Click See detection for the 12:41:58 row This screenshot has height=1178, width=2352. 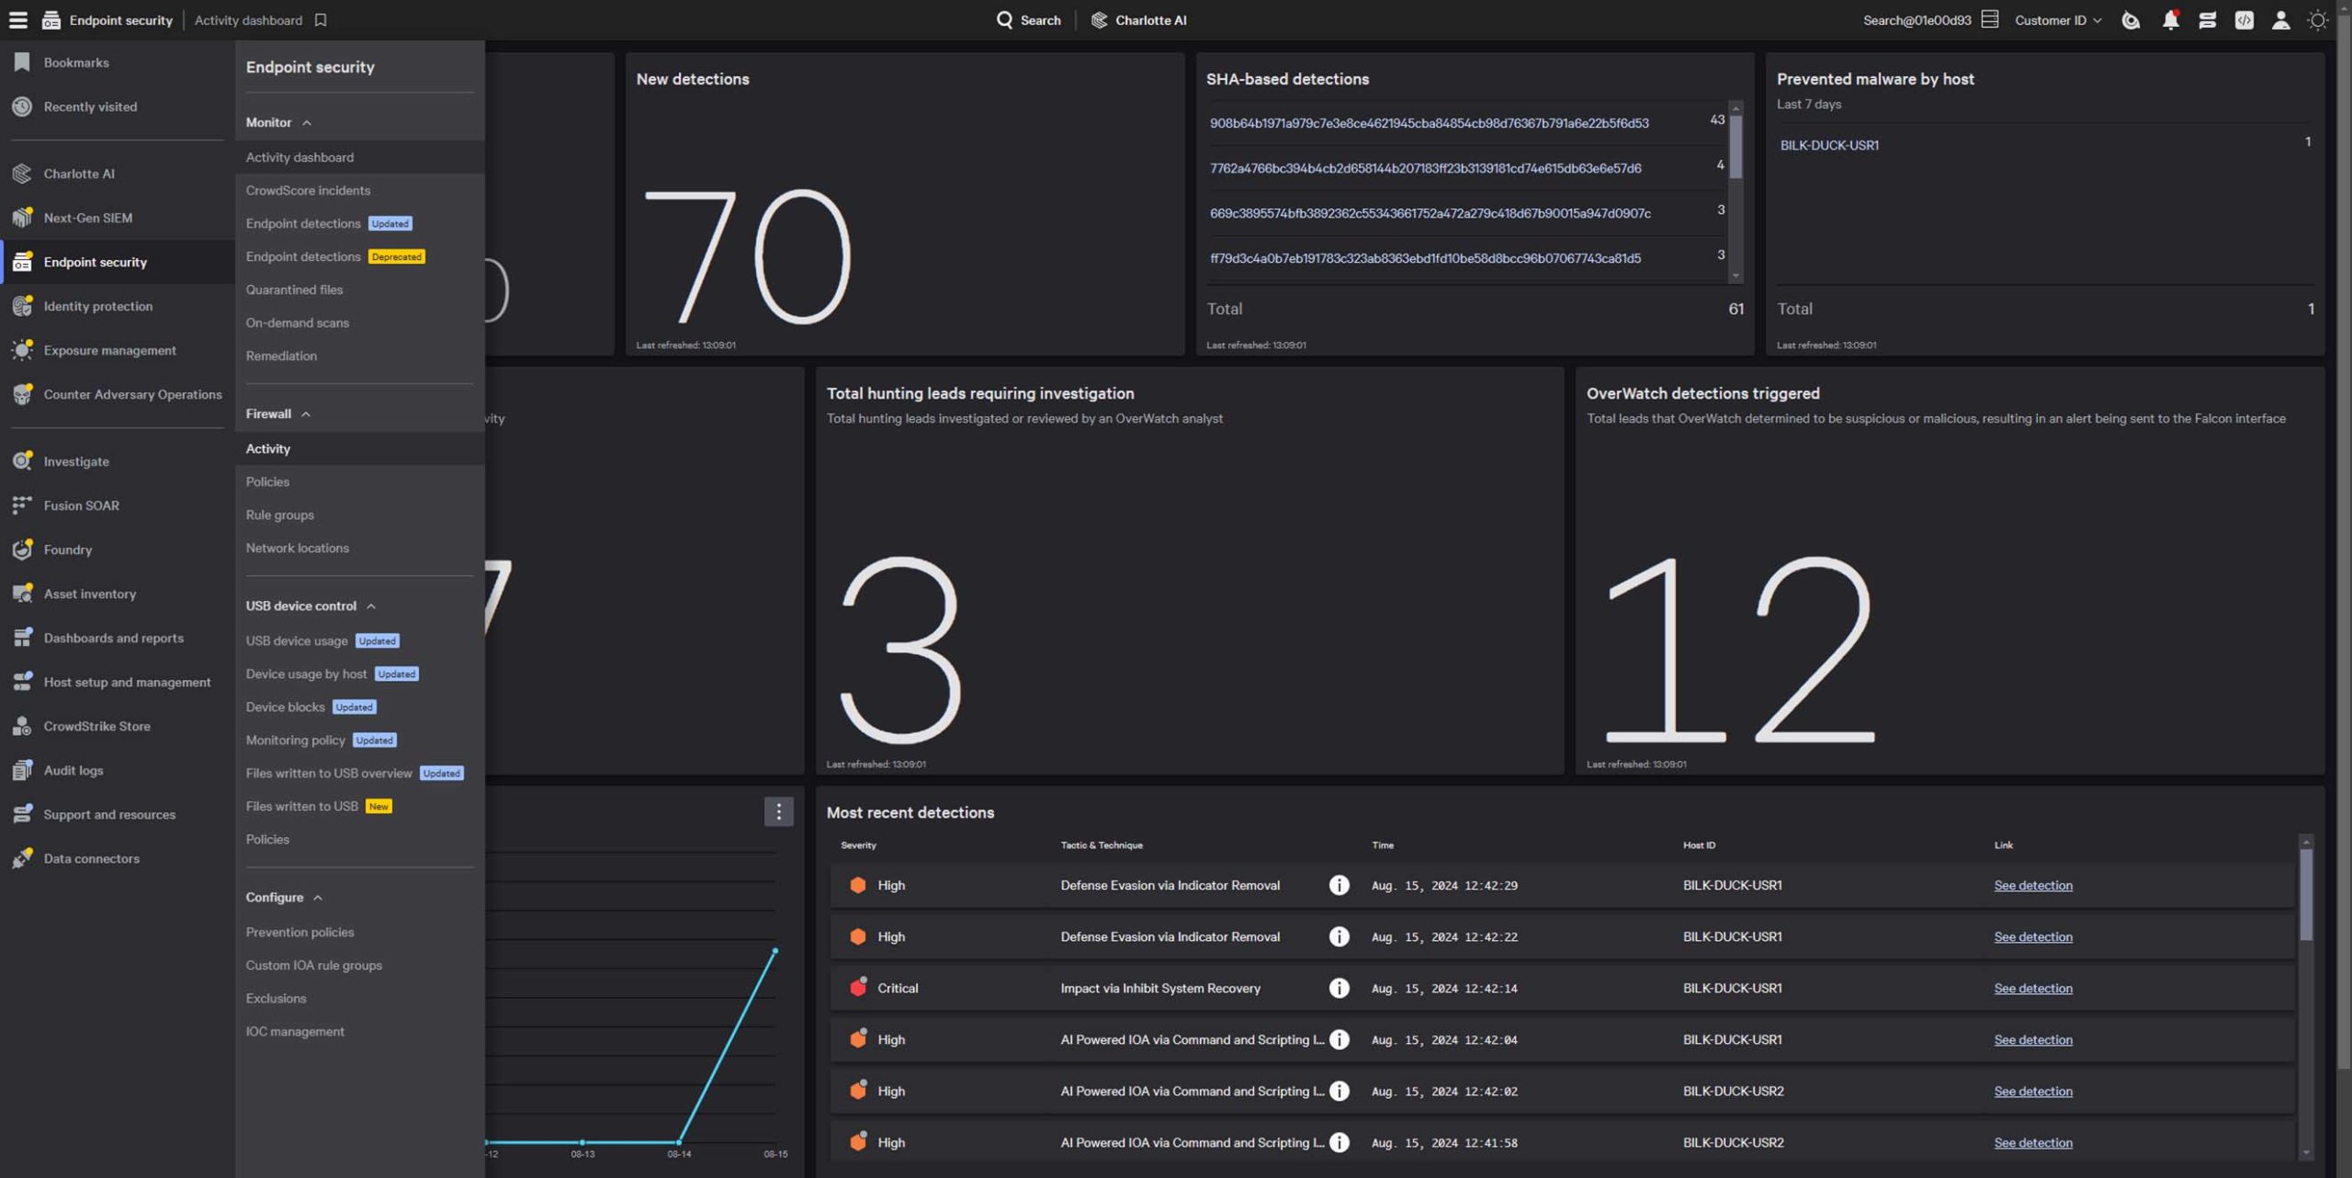pyautogui.click(x=2032, y=1141)
